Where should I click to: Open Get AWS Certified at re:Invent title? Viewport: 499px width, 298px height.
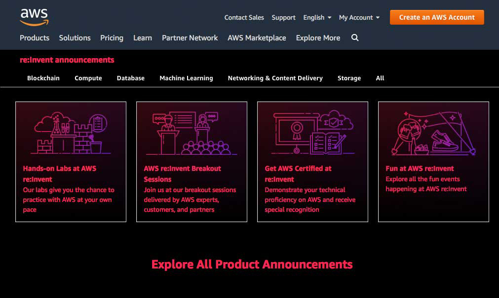tap(298, 174)
